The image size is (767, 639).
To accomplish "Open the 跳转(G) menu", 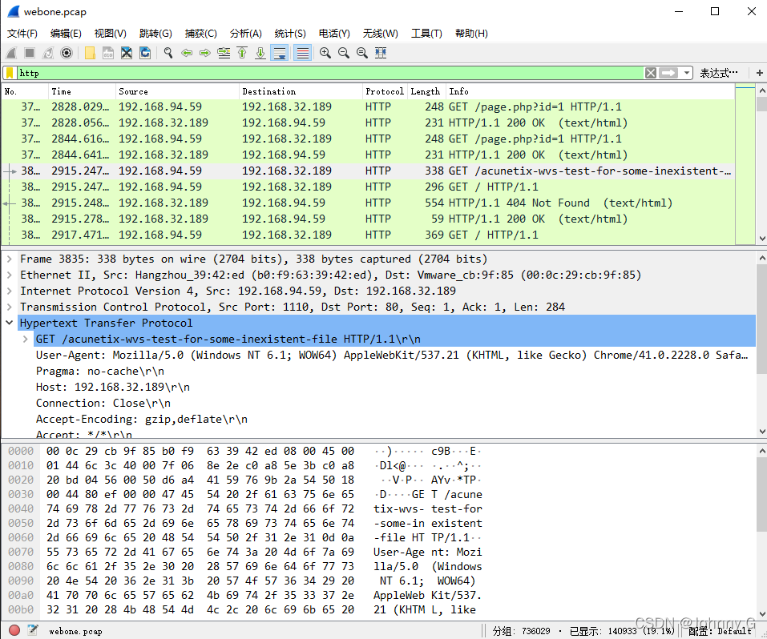I will click(x=155, y=34).
